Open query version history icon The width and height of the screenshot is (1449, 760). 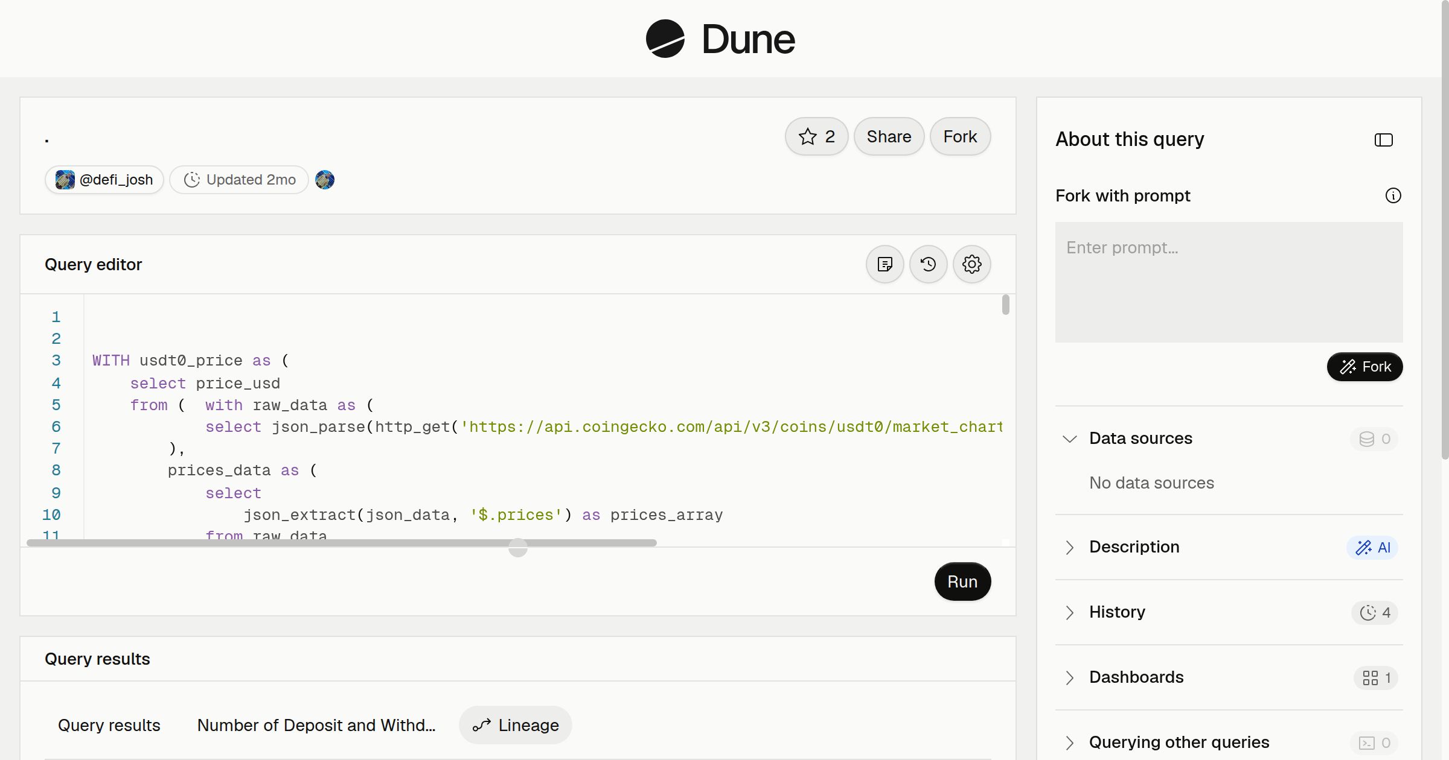(x=928, y=264)
